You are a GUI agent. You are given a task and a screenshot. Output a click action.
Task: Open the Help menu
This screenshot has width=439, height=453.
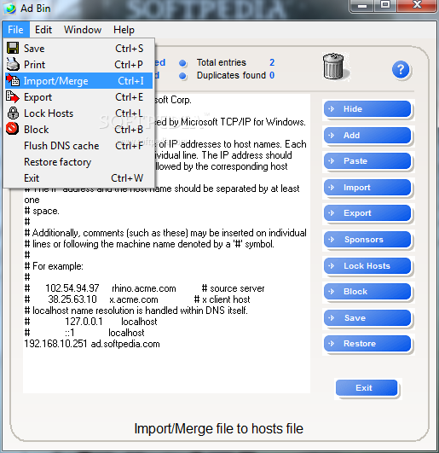(x=124, y=30)
